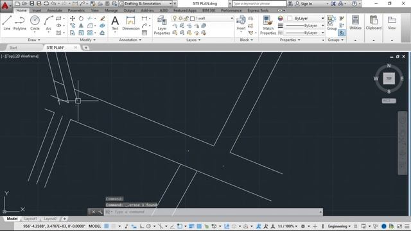Switch to the Output ribbon tab
The image size is (411, 231).
tap(129, 10)
